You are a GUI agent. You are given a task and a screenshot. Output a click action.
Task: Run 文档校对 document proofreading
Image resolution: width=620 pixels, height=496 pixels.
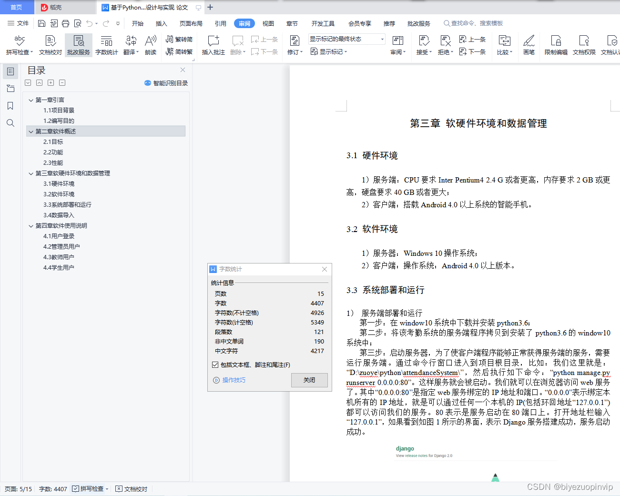[50, 45]
